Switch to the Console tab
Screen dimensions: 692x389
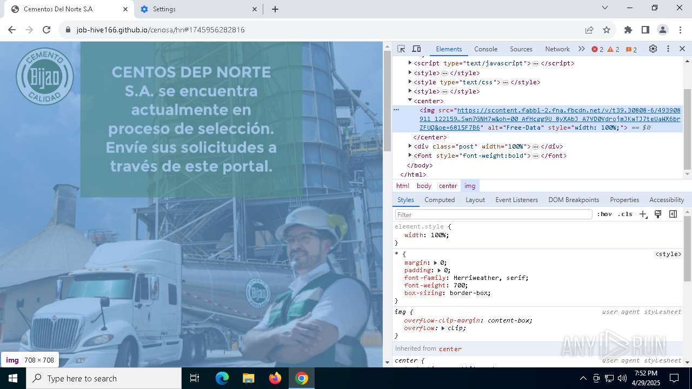pos(485,49)
